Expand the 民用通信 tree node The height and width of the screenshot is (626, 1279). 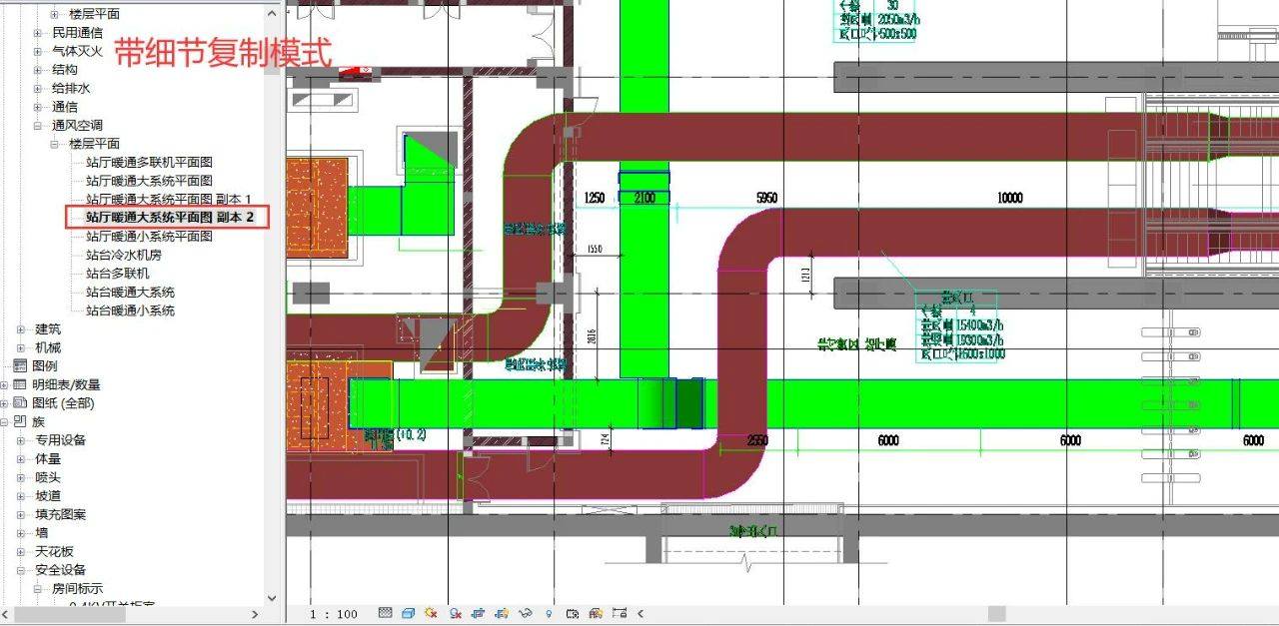38,33
